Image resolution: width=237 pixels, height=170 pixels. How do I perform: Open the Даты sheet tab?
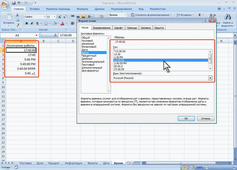tap(106, 163)
